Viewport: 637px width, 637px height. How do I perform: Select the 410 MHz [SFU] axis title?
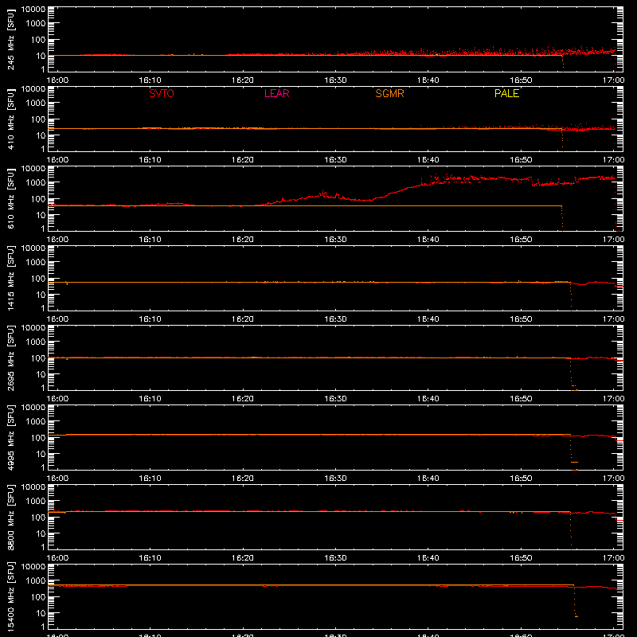[x=10, y=119]
